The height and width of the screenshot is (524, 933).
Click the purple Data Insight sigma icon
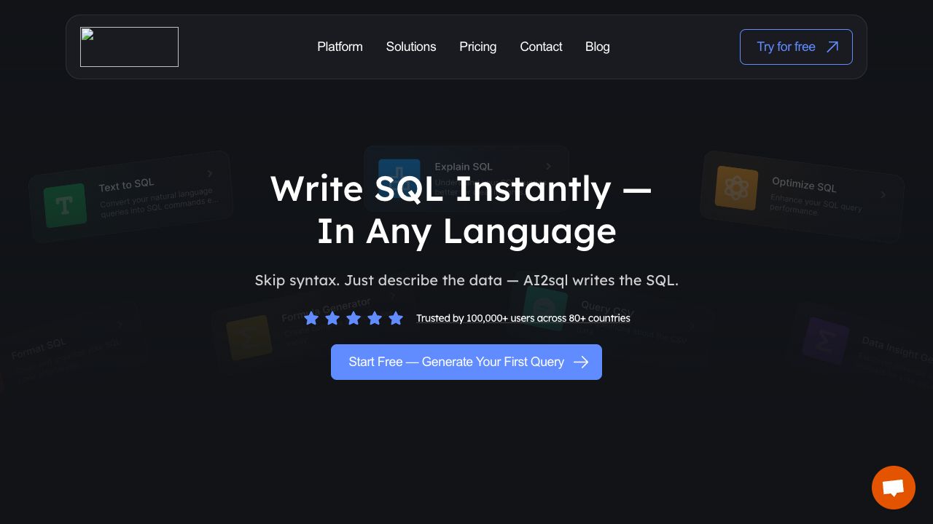coord(825,341)
